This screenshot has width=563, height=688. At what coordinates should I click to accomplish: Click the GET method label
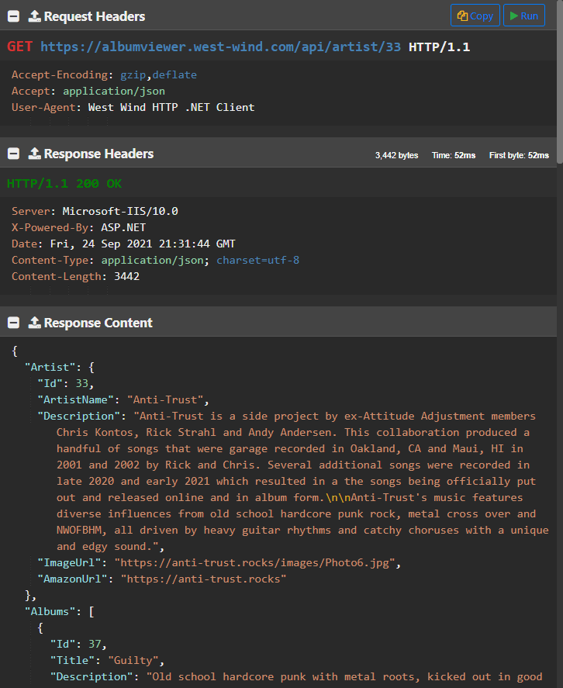pos(20,47)
